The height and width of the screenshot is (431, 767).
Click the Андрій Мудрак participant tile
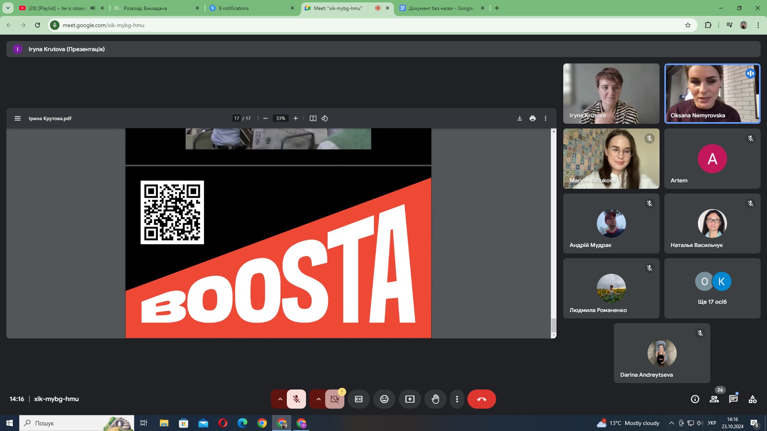tap(611, 223)
